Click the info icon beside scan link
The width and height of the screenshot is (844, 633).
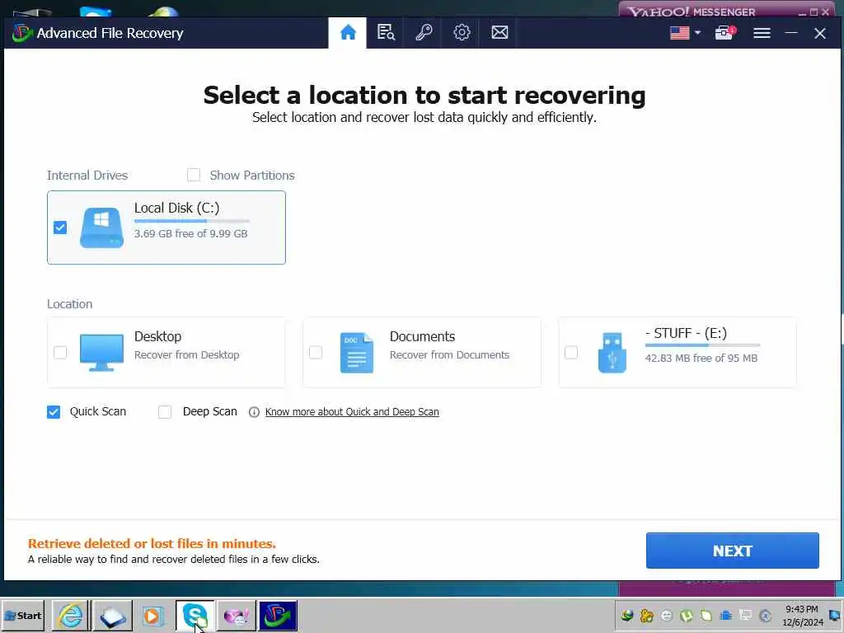(254, 412)
